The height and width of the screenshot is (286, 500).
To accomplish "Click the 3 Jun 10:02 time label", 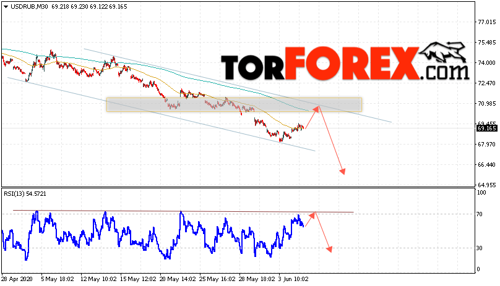I will 293,279.
